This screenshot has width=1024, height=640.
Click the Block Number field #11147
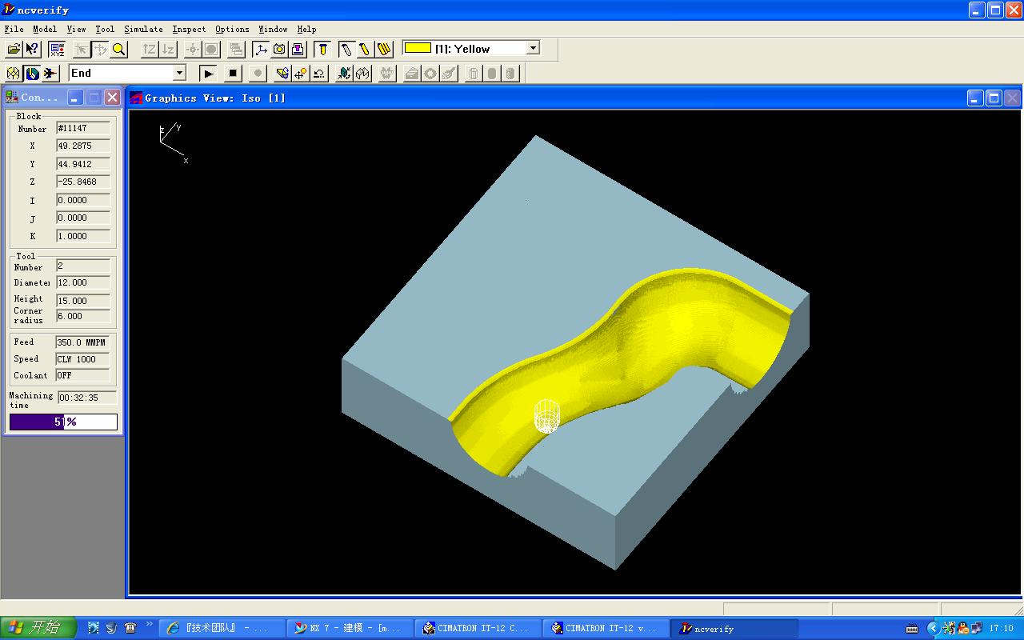[83, 128]
